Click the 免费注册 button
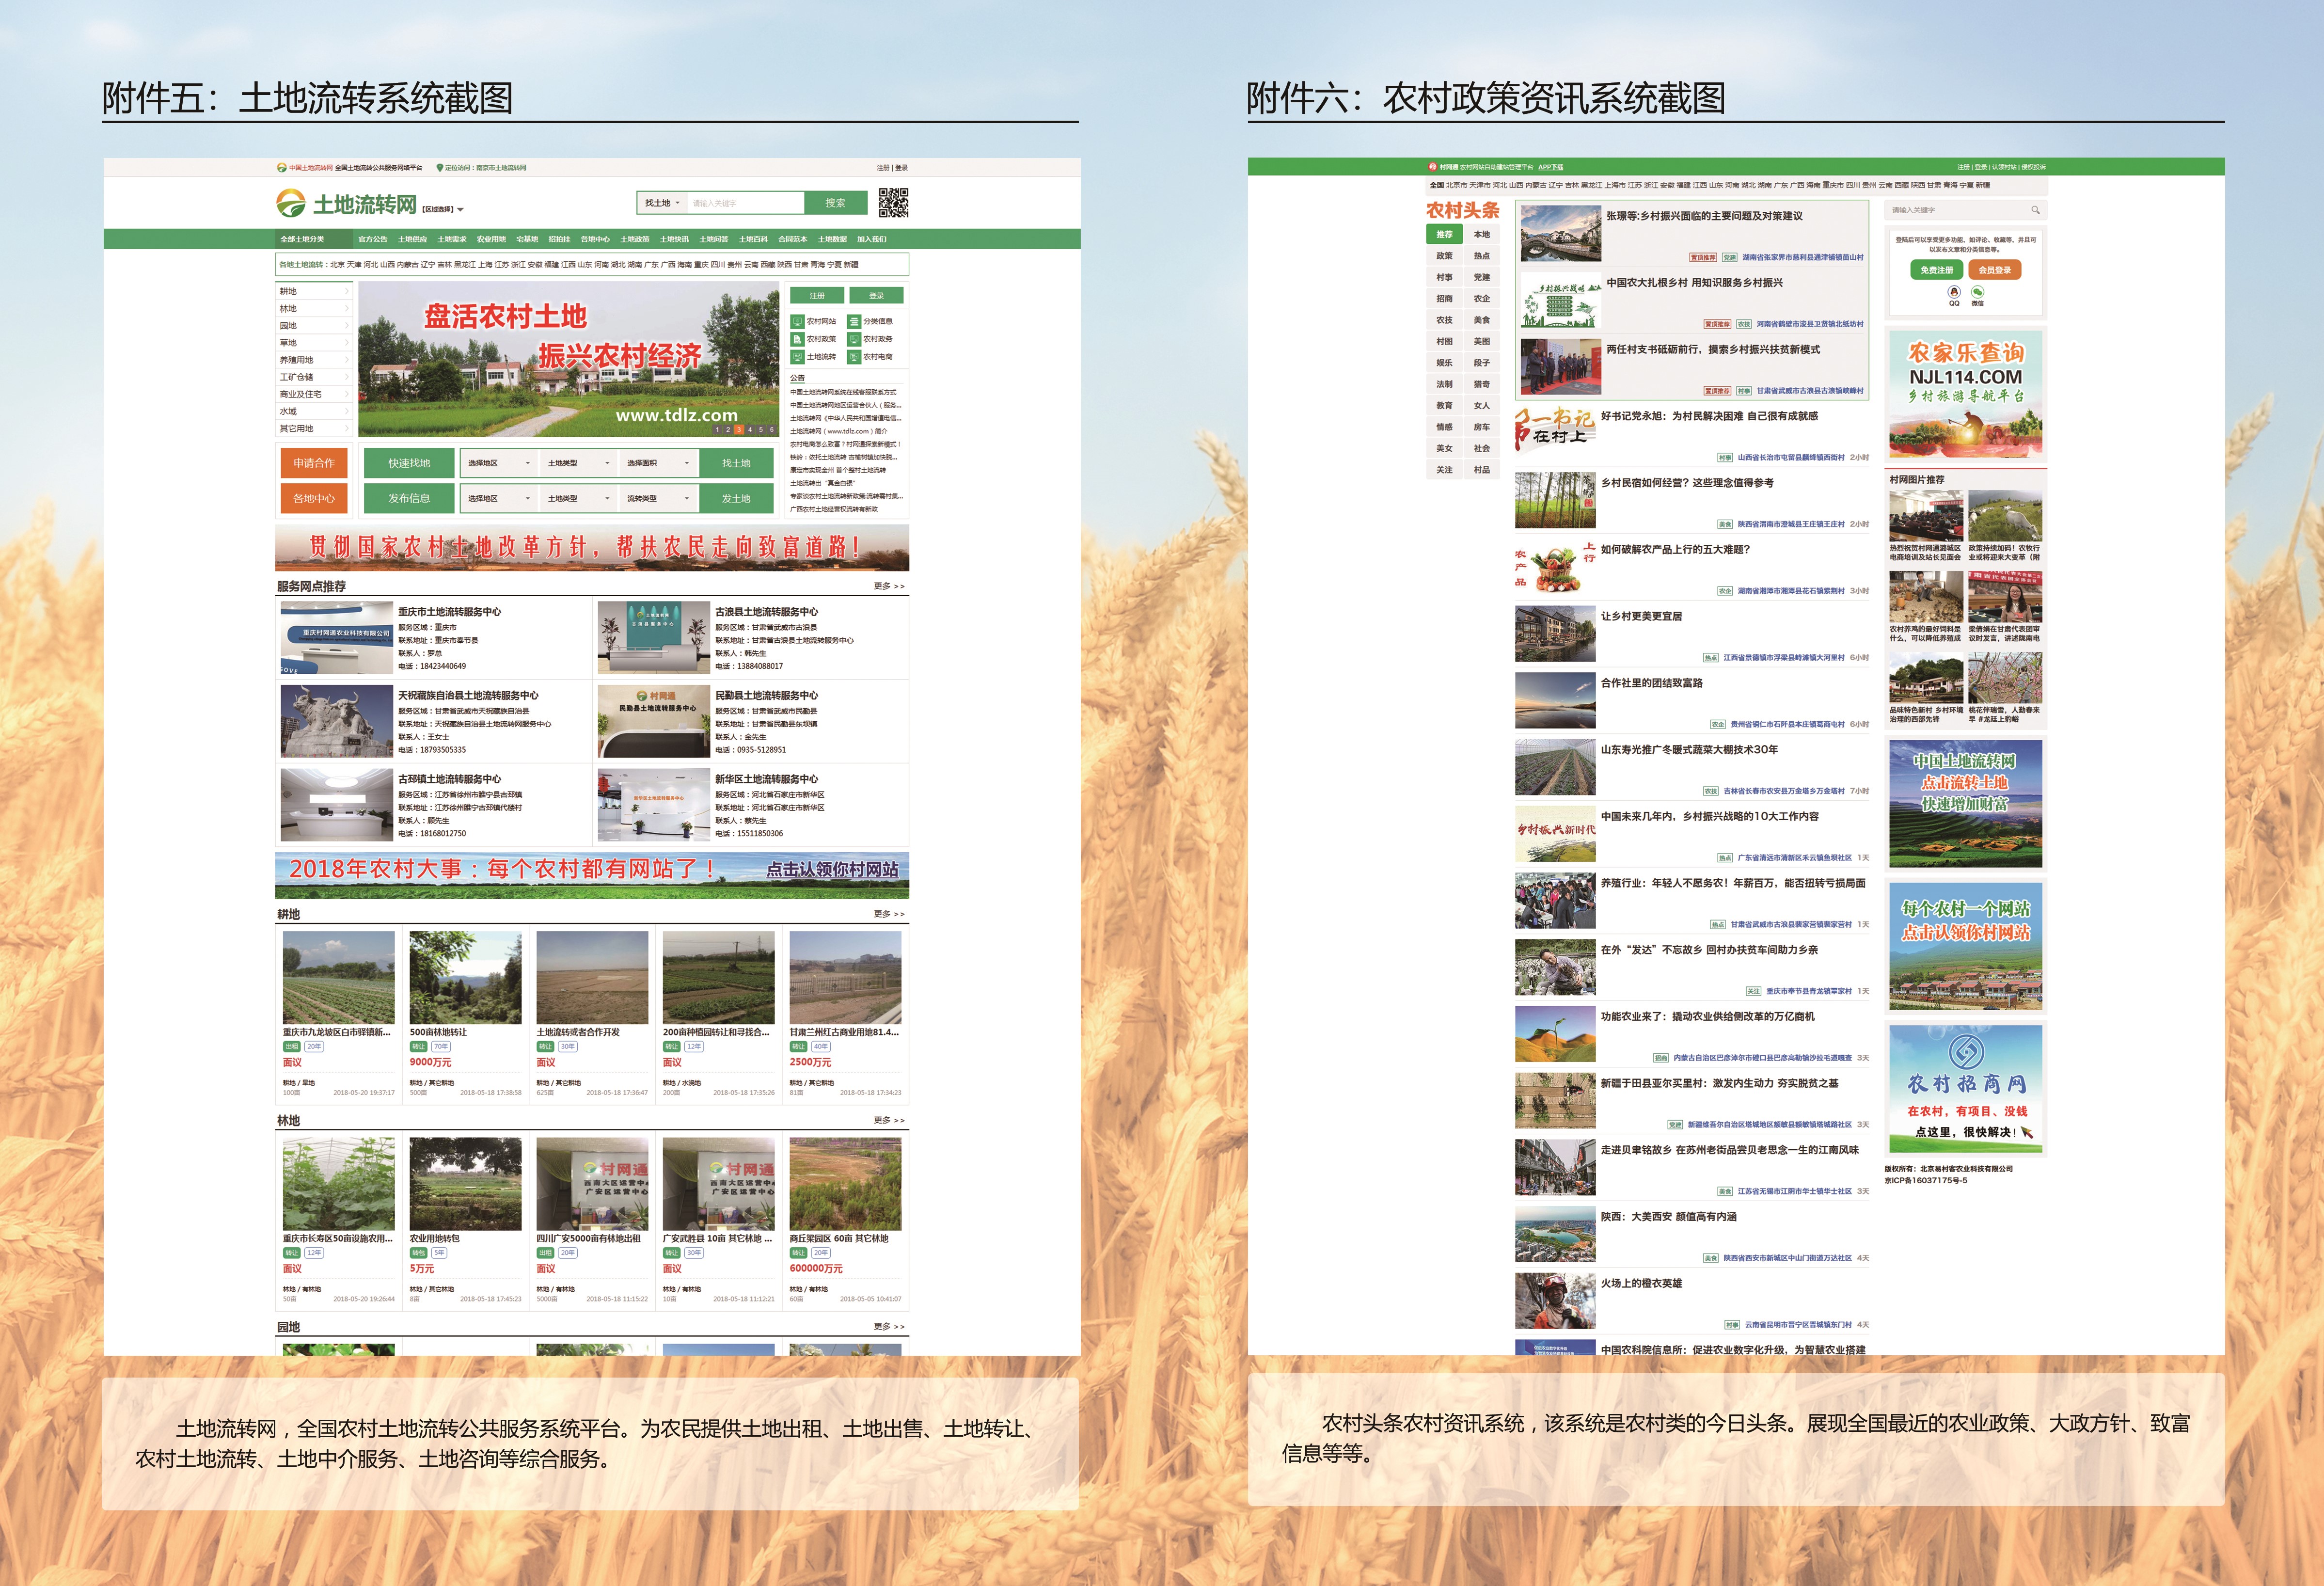The width and height of the screenshot is (2324, 1586). (x=1937, y=270)
